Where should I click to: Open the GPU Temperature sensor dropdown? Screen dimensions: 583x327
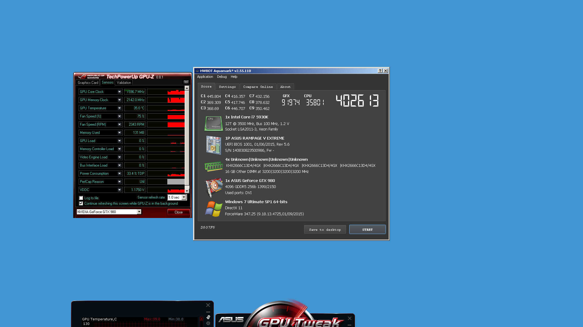point(119,108)
